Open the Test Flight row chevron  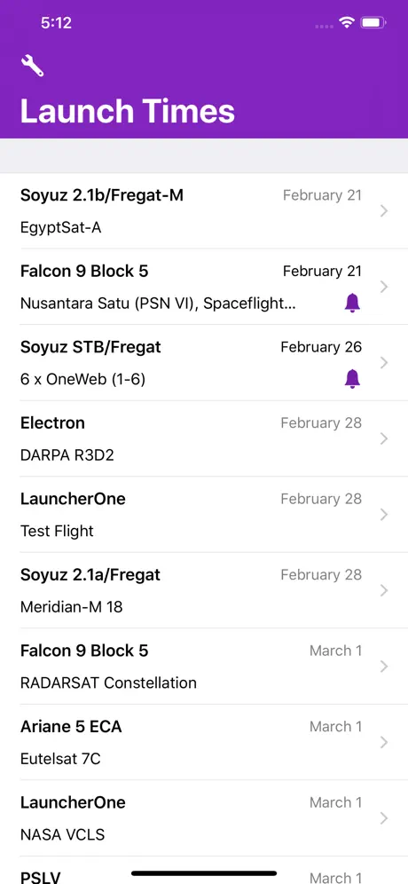[384, 515]
